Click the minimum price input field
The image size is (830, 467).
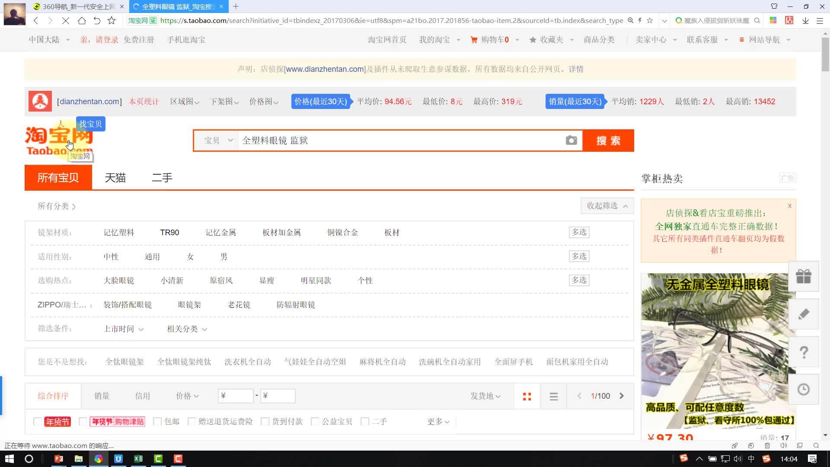click(236, 396)
